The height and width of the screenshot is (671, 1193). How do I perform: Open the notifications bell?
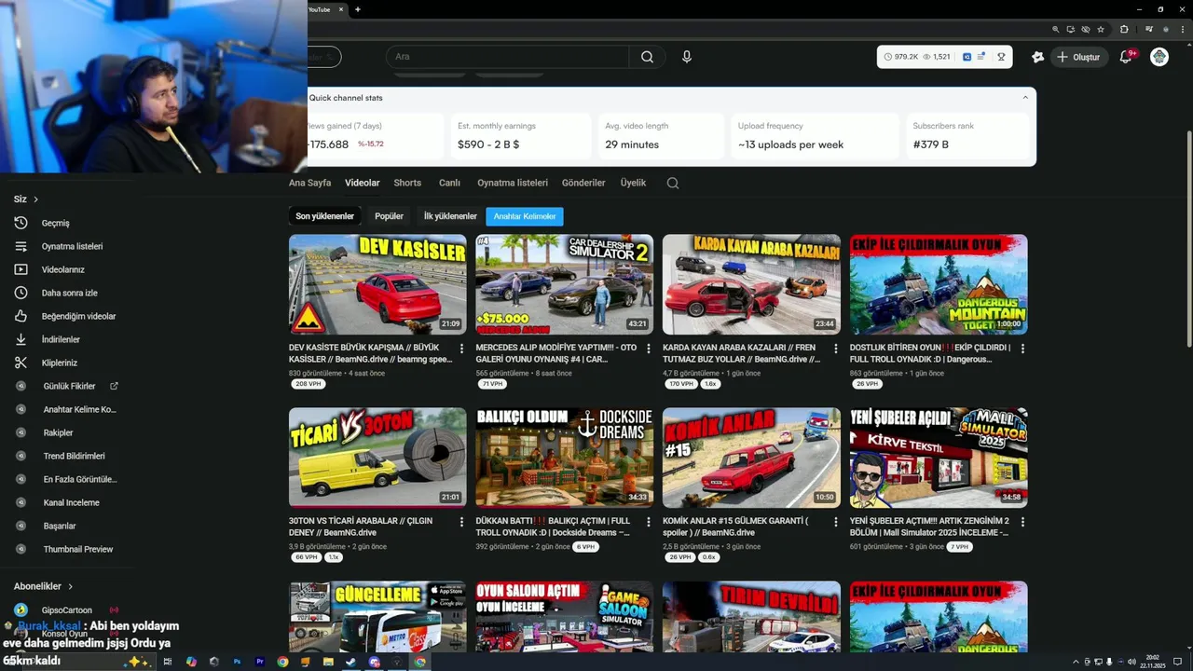[x=1126, y=57]
